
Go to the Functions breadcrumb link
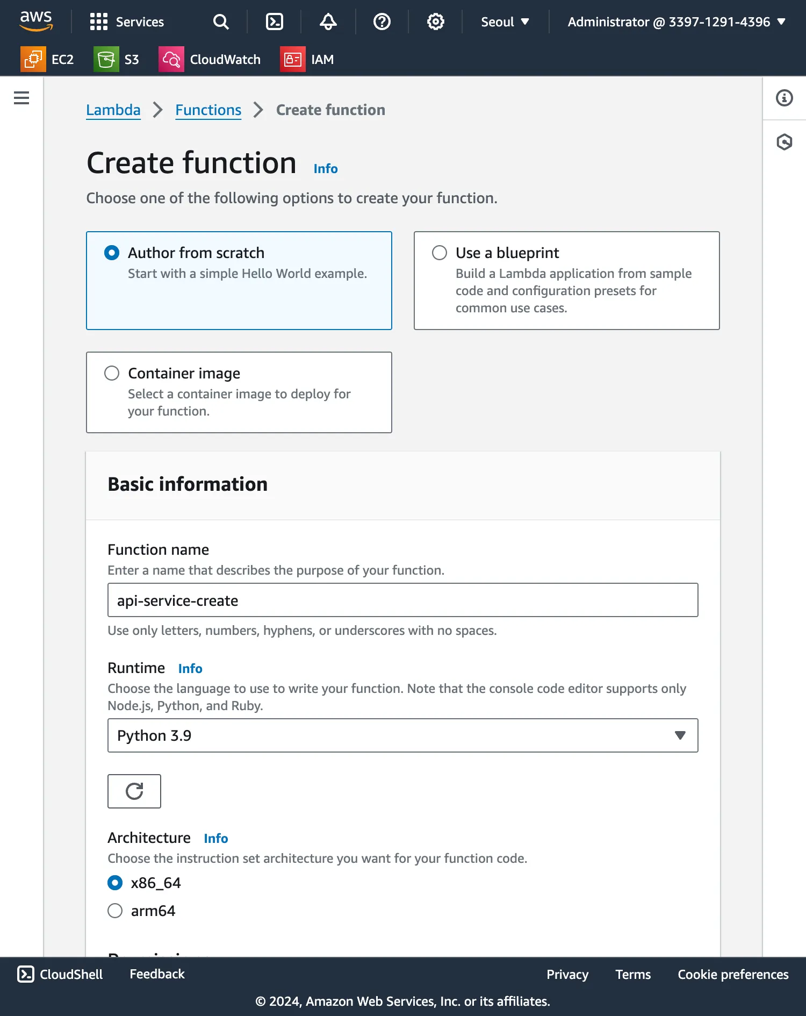click(208, 110)
